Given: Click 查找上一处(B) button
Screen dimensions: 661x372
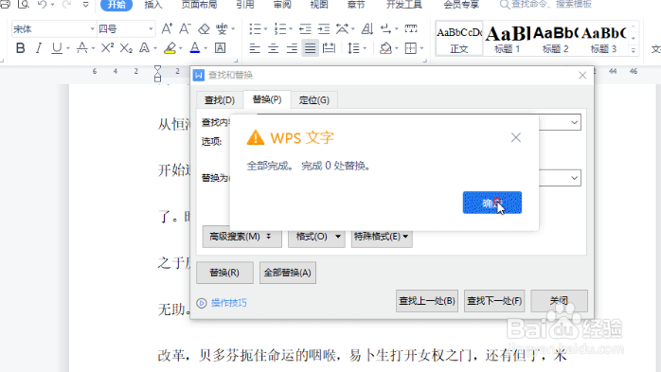Looking at the screenshot, I should (x=427, y=301).
